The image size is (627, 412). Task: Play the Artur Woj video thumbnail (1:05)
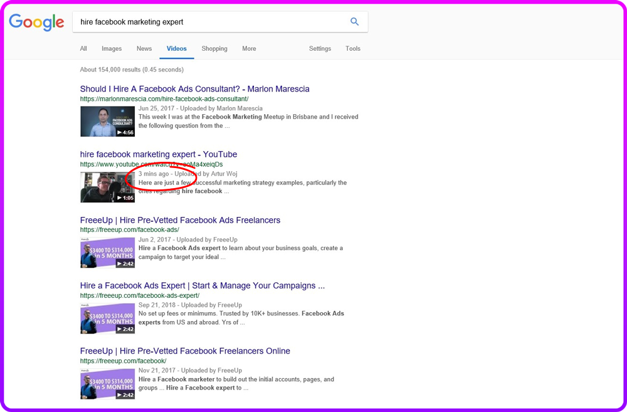[x=108, y=188]
